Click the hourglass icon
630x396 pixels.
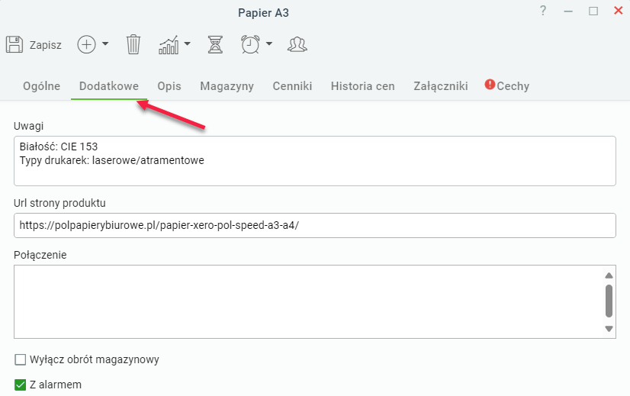click(x=215, y=44)
